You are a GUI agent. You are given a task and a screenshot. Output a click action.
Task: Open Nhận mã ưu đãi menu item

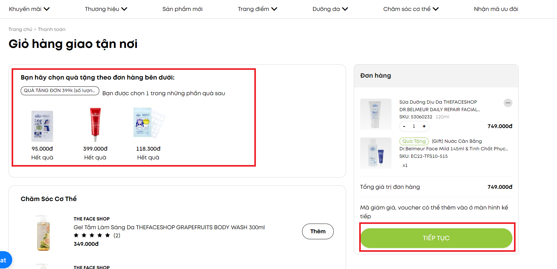point(496,9)
